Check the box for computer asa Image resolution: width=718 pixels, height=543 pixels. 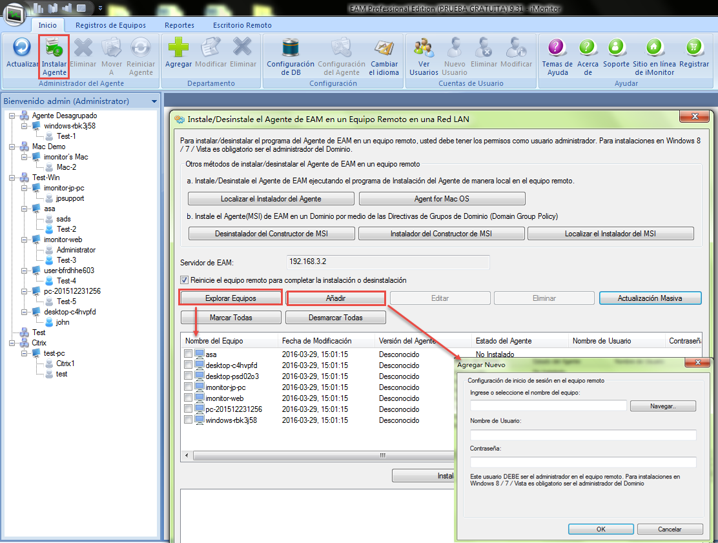(188, 354)
